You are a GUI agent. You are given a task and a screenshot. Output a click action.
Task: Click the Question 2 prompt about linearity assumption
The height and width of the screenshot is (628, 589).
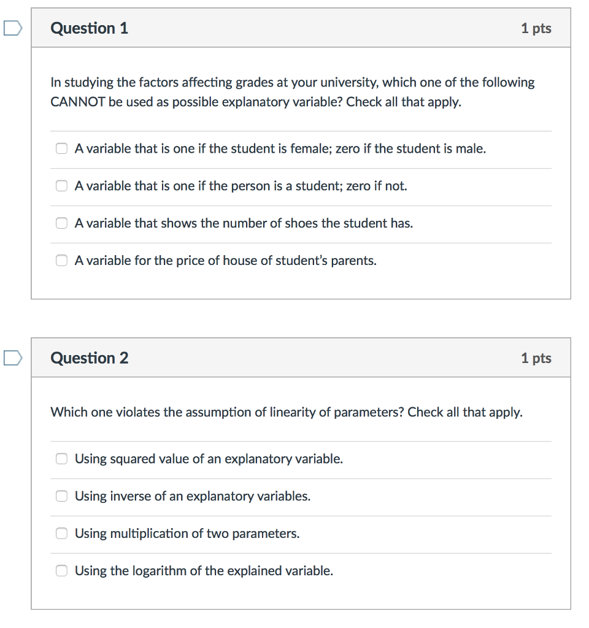tap(286, 412)
